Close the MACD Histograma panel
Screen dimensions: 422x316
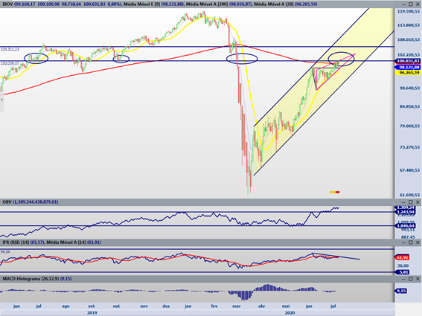418,279
